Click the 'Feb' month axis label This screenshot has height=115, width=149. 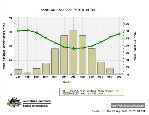(x=27, y=77)
